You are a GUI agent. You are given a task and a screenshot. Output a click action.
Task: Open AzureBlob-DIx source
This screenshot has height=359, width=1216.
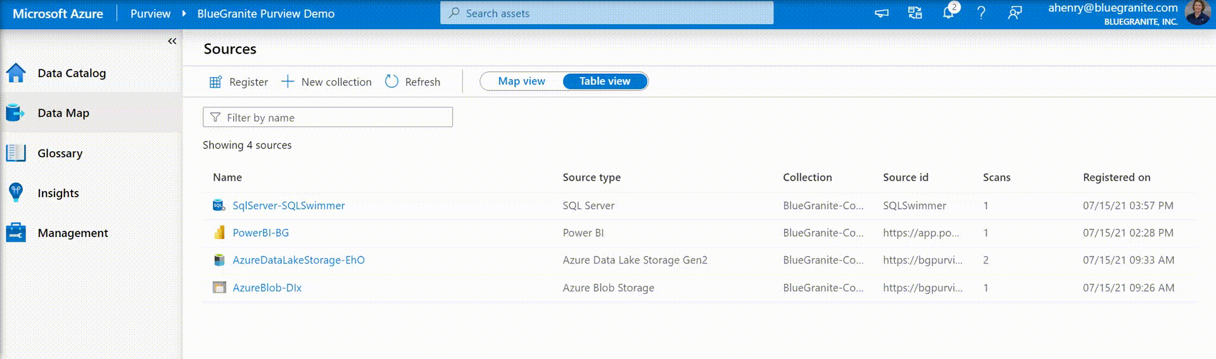(267, 288)
